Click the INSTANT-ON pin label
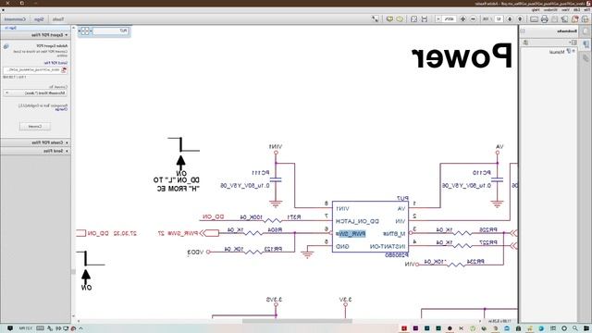This screenshot has height=333, width=592. pyautogui.click(x=388, y=247)
